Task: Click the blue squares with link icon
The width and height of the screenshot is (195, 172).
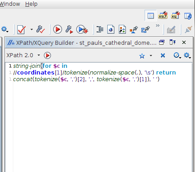Action: pos(145,29)
